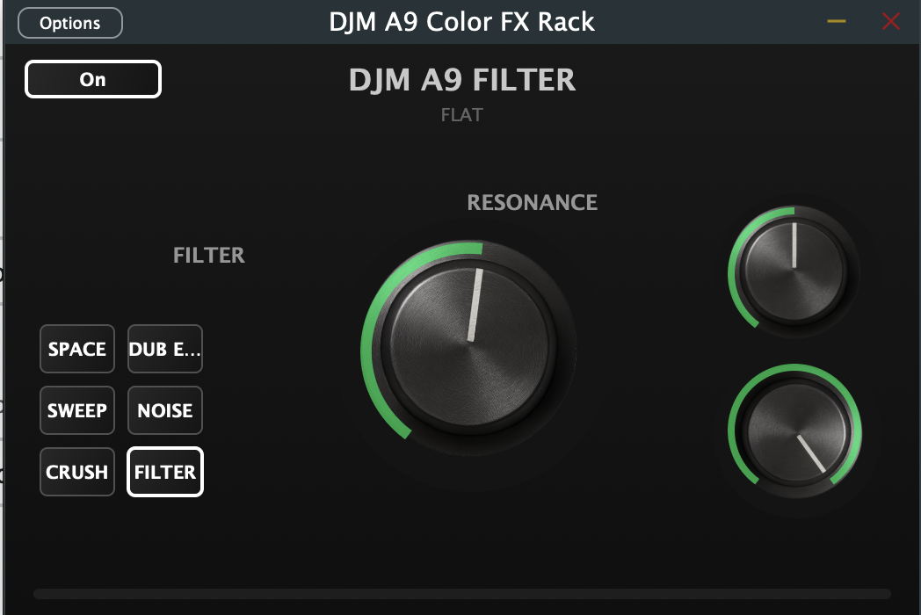
Task: Click the FLAT status label
Action: [x=462, y=114]
